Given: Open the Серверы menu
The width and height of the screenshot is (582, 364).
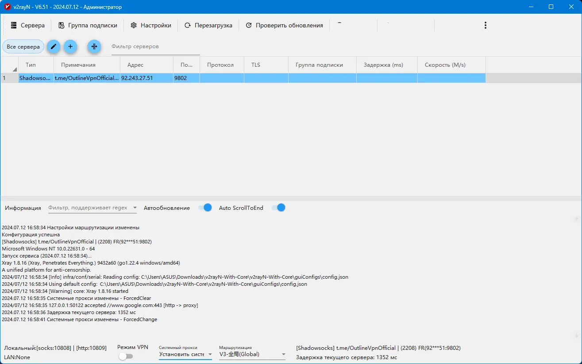Looking at the screenshot, I should tap(27, 26).
